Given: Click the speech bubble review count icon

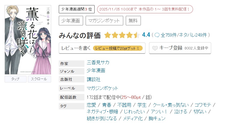Looking at the screenshot, I should (157, 35).
